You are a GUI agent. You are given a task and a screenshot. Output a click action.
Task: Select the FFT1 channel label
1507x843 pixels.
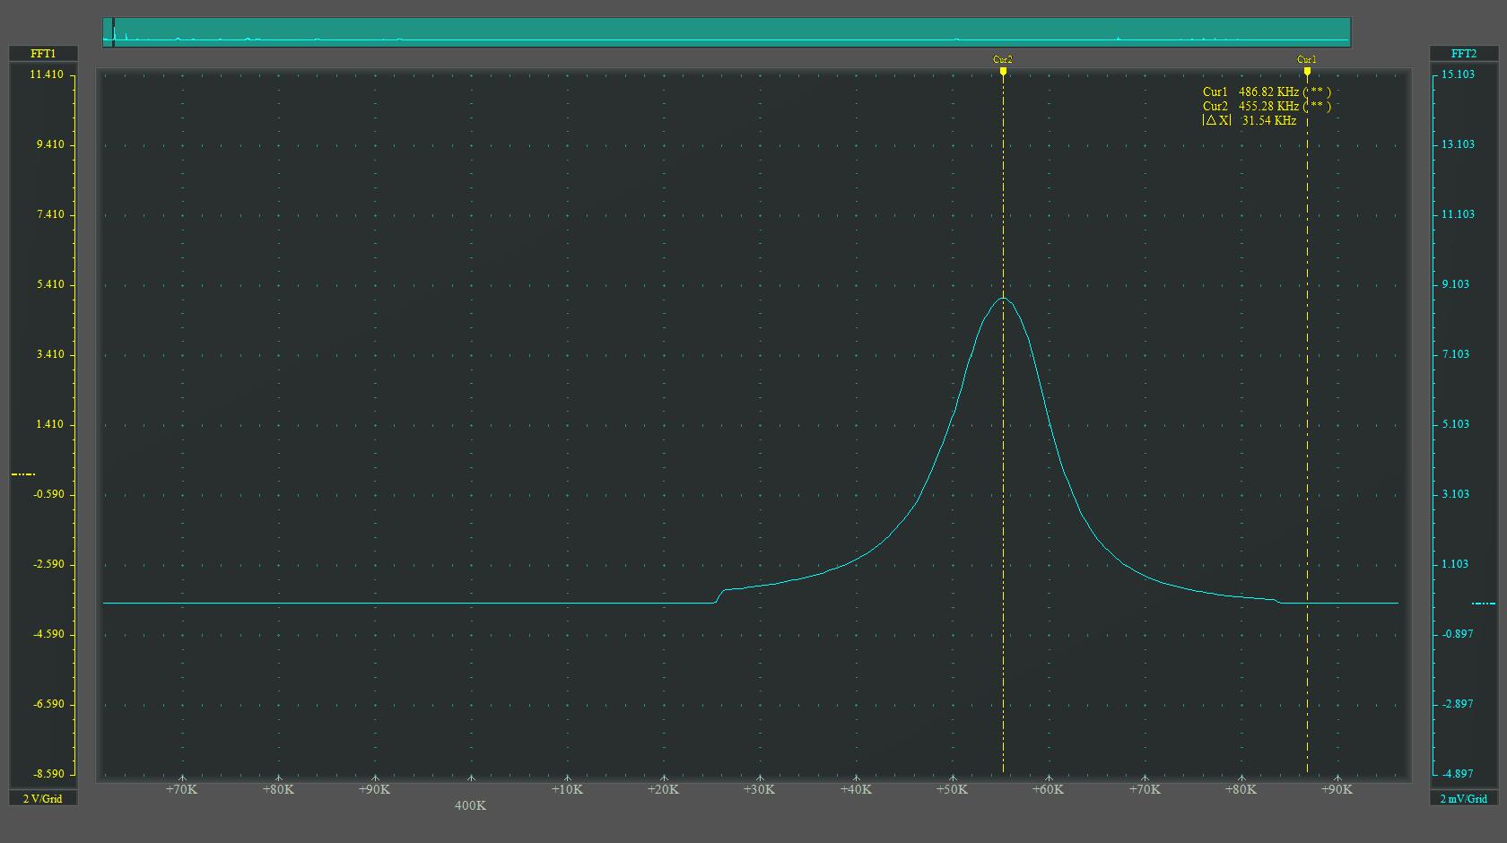click(43, 54)
